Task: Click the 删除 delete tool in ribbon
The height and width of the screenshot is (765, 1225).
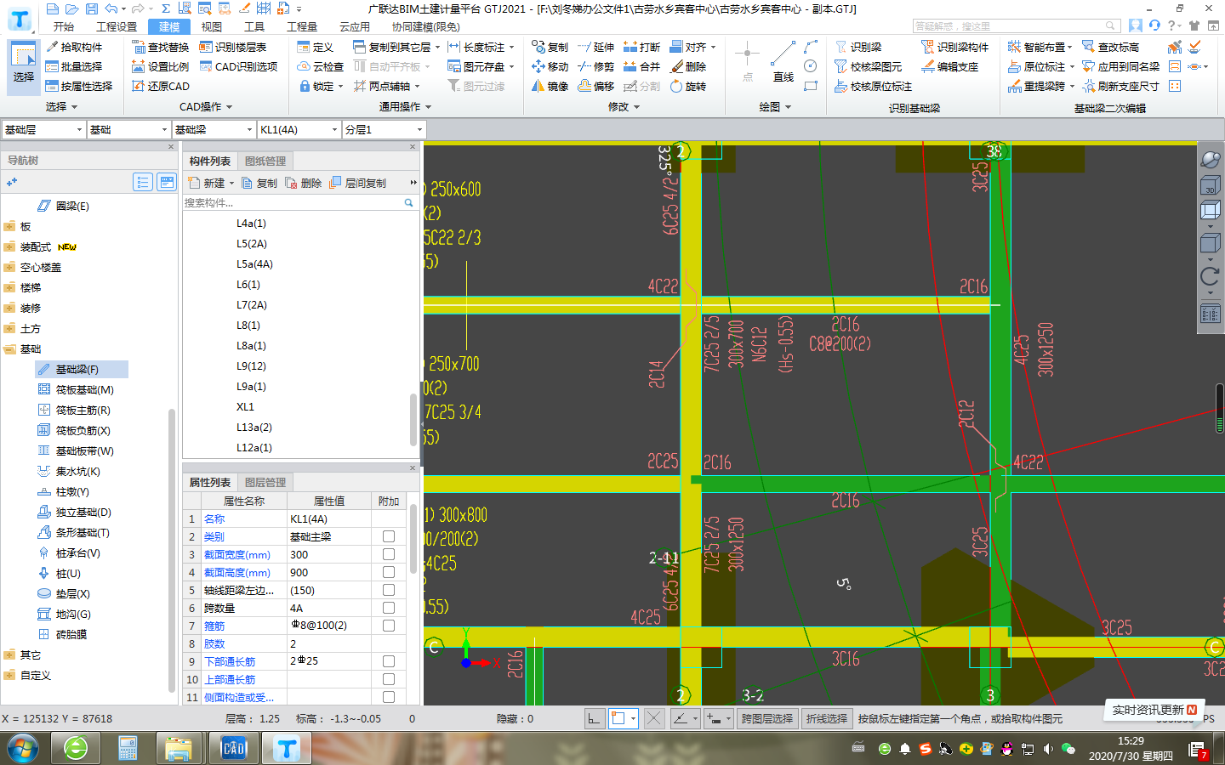Action: pyautogui.click(x=687, y=66)
